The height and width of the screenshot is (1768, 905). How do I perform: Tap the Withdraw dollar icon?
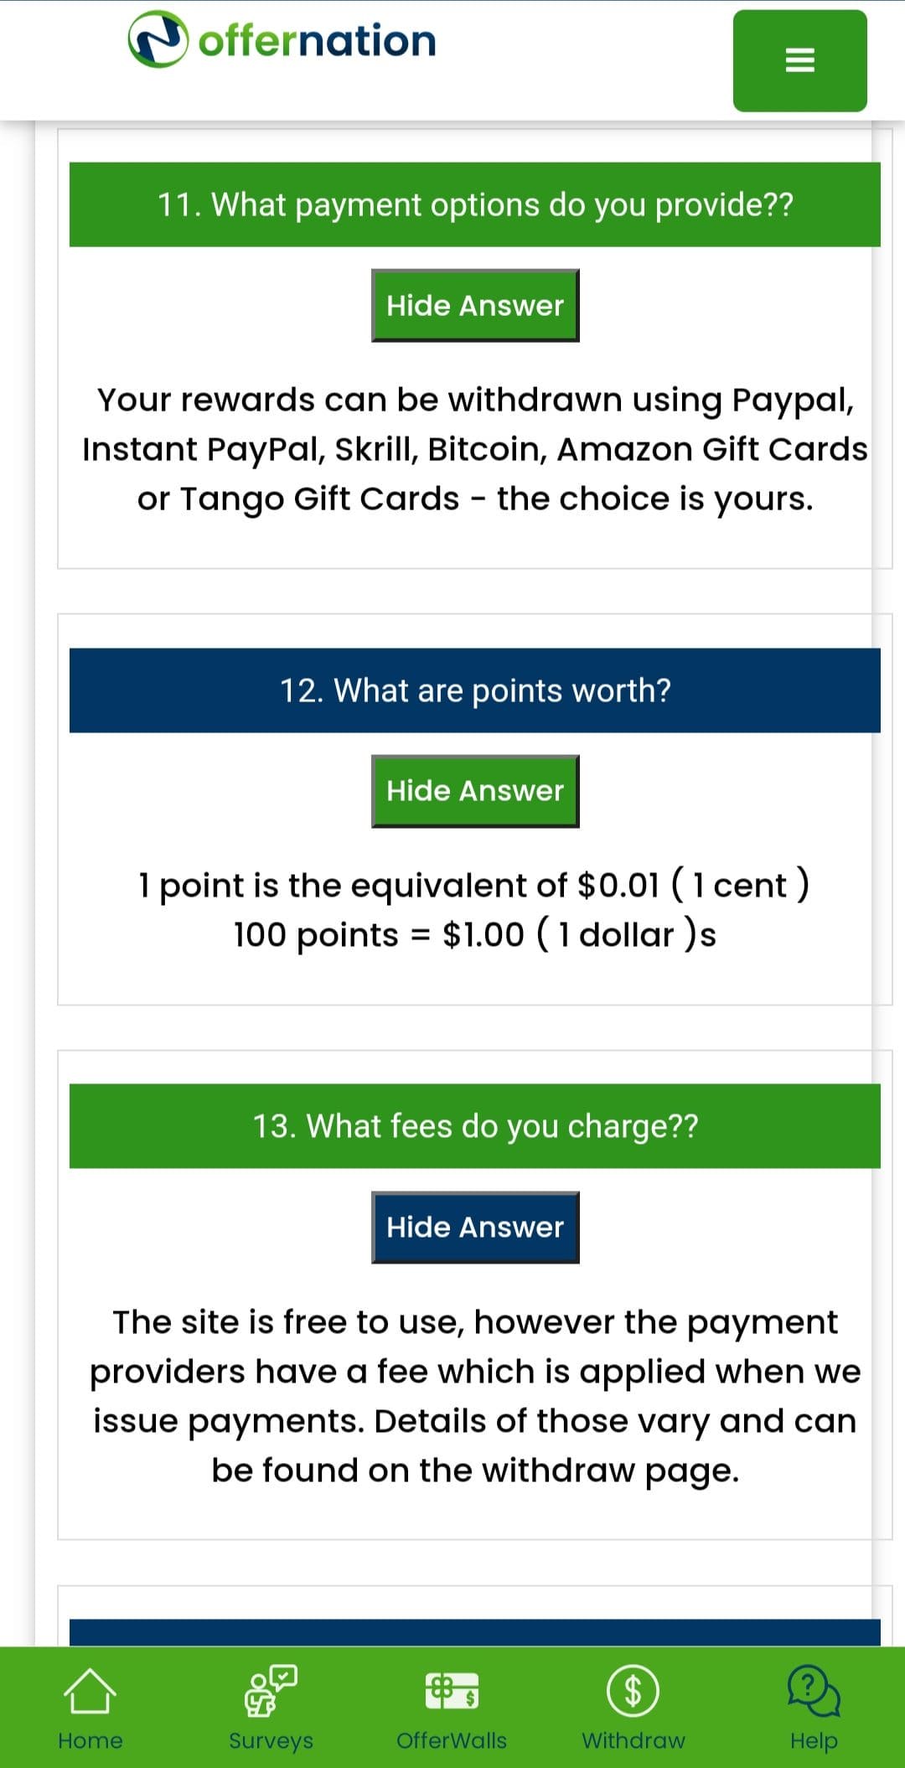tap(633, 1691)
